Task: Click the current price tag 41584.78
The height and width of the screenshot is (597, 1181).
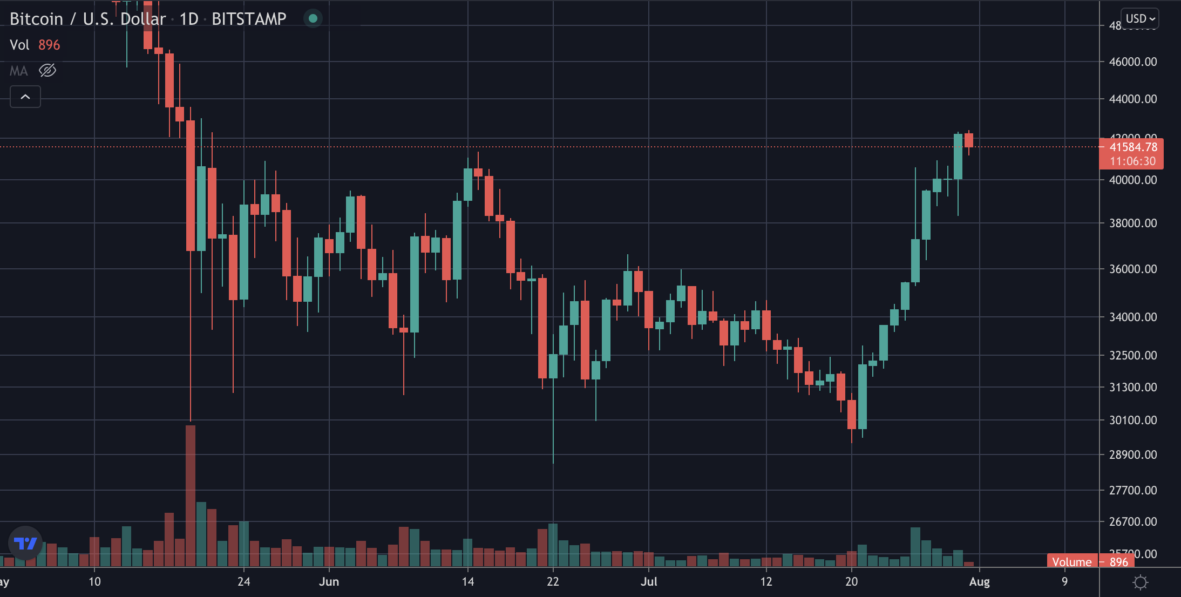Action: point(1131,154)
